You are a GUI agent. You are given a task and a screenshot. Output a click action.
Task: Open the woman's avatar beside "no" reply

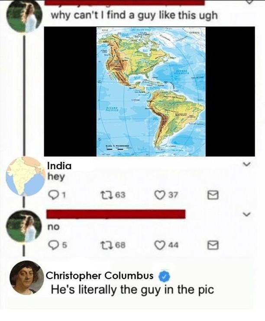pyautogui.click(x=24, y=226)
